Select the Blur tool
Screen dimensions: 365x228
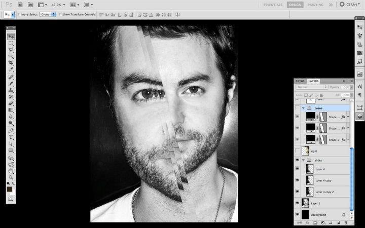pos(11,116)
